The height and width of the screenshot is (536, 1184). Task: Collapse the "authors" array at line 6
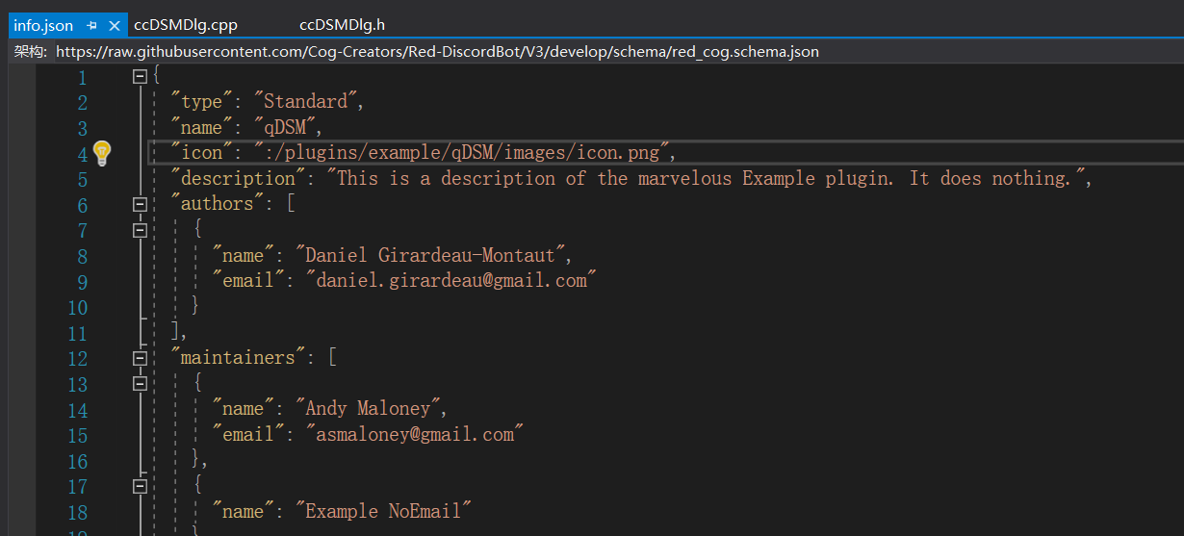pyautogui.click(x=140, y=204)
